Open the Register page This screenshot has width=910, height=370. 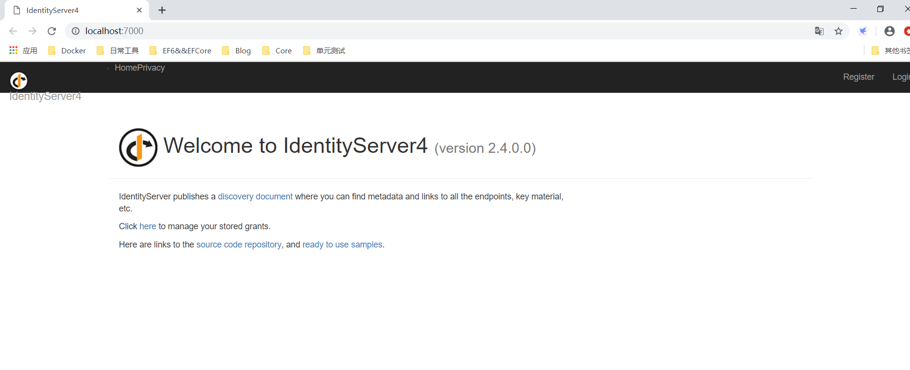coord(859,77)
